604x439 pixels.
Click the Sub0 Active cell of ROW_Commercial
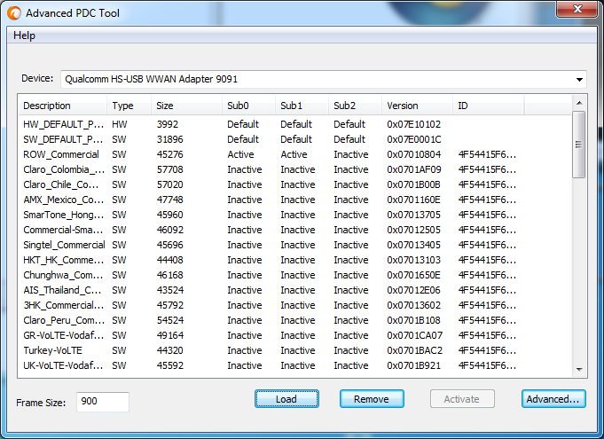coord(240,154)
